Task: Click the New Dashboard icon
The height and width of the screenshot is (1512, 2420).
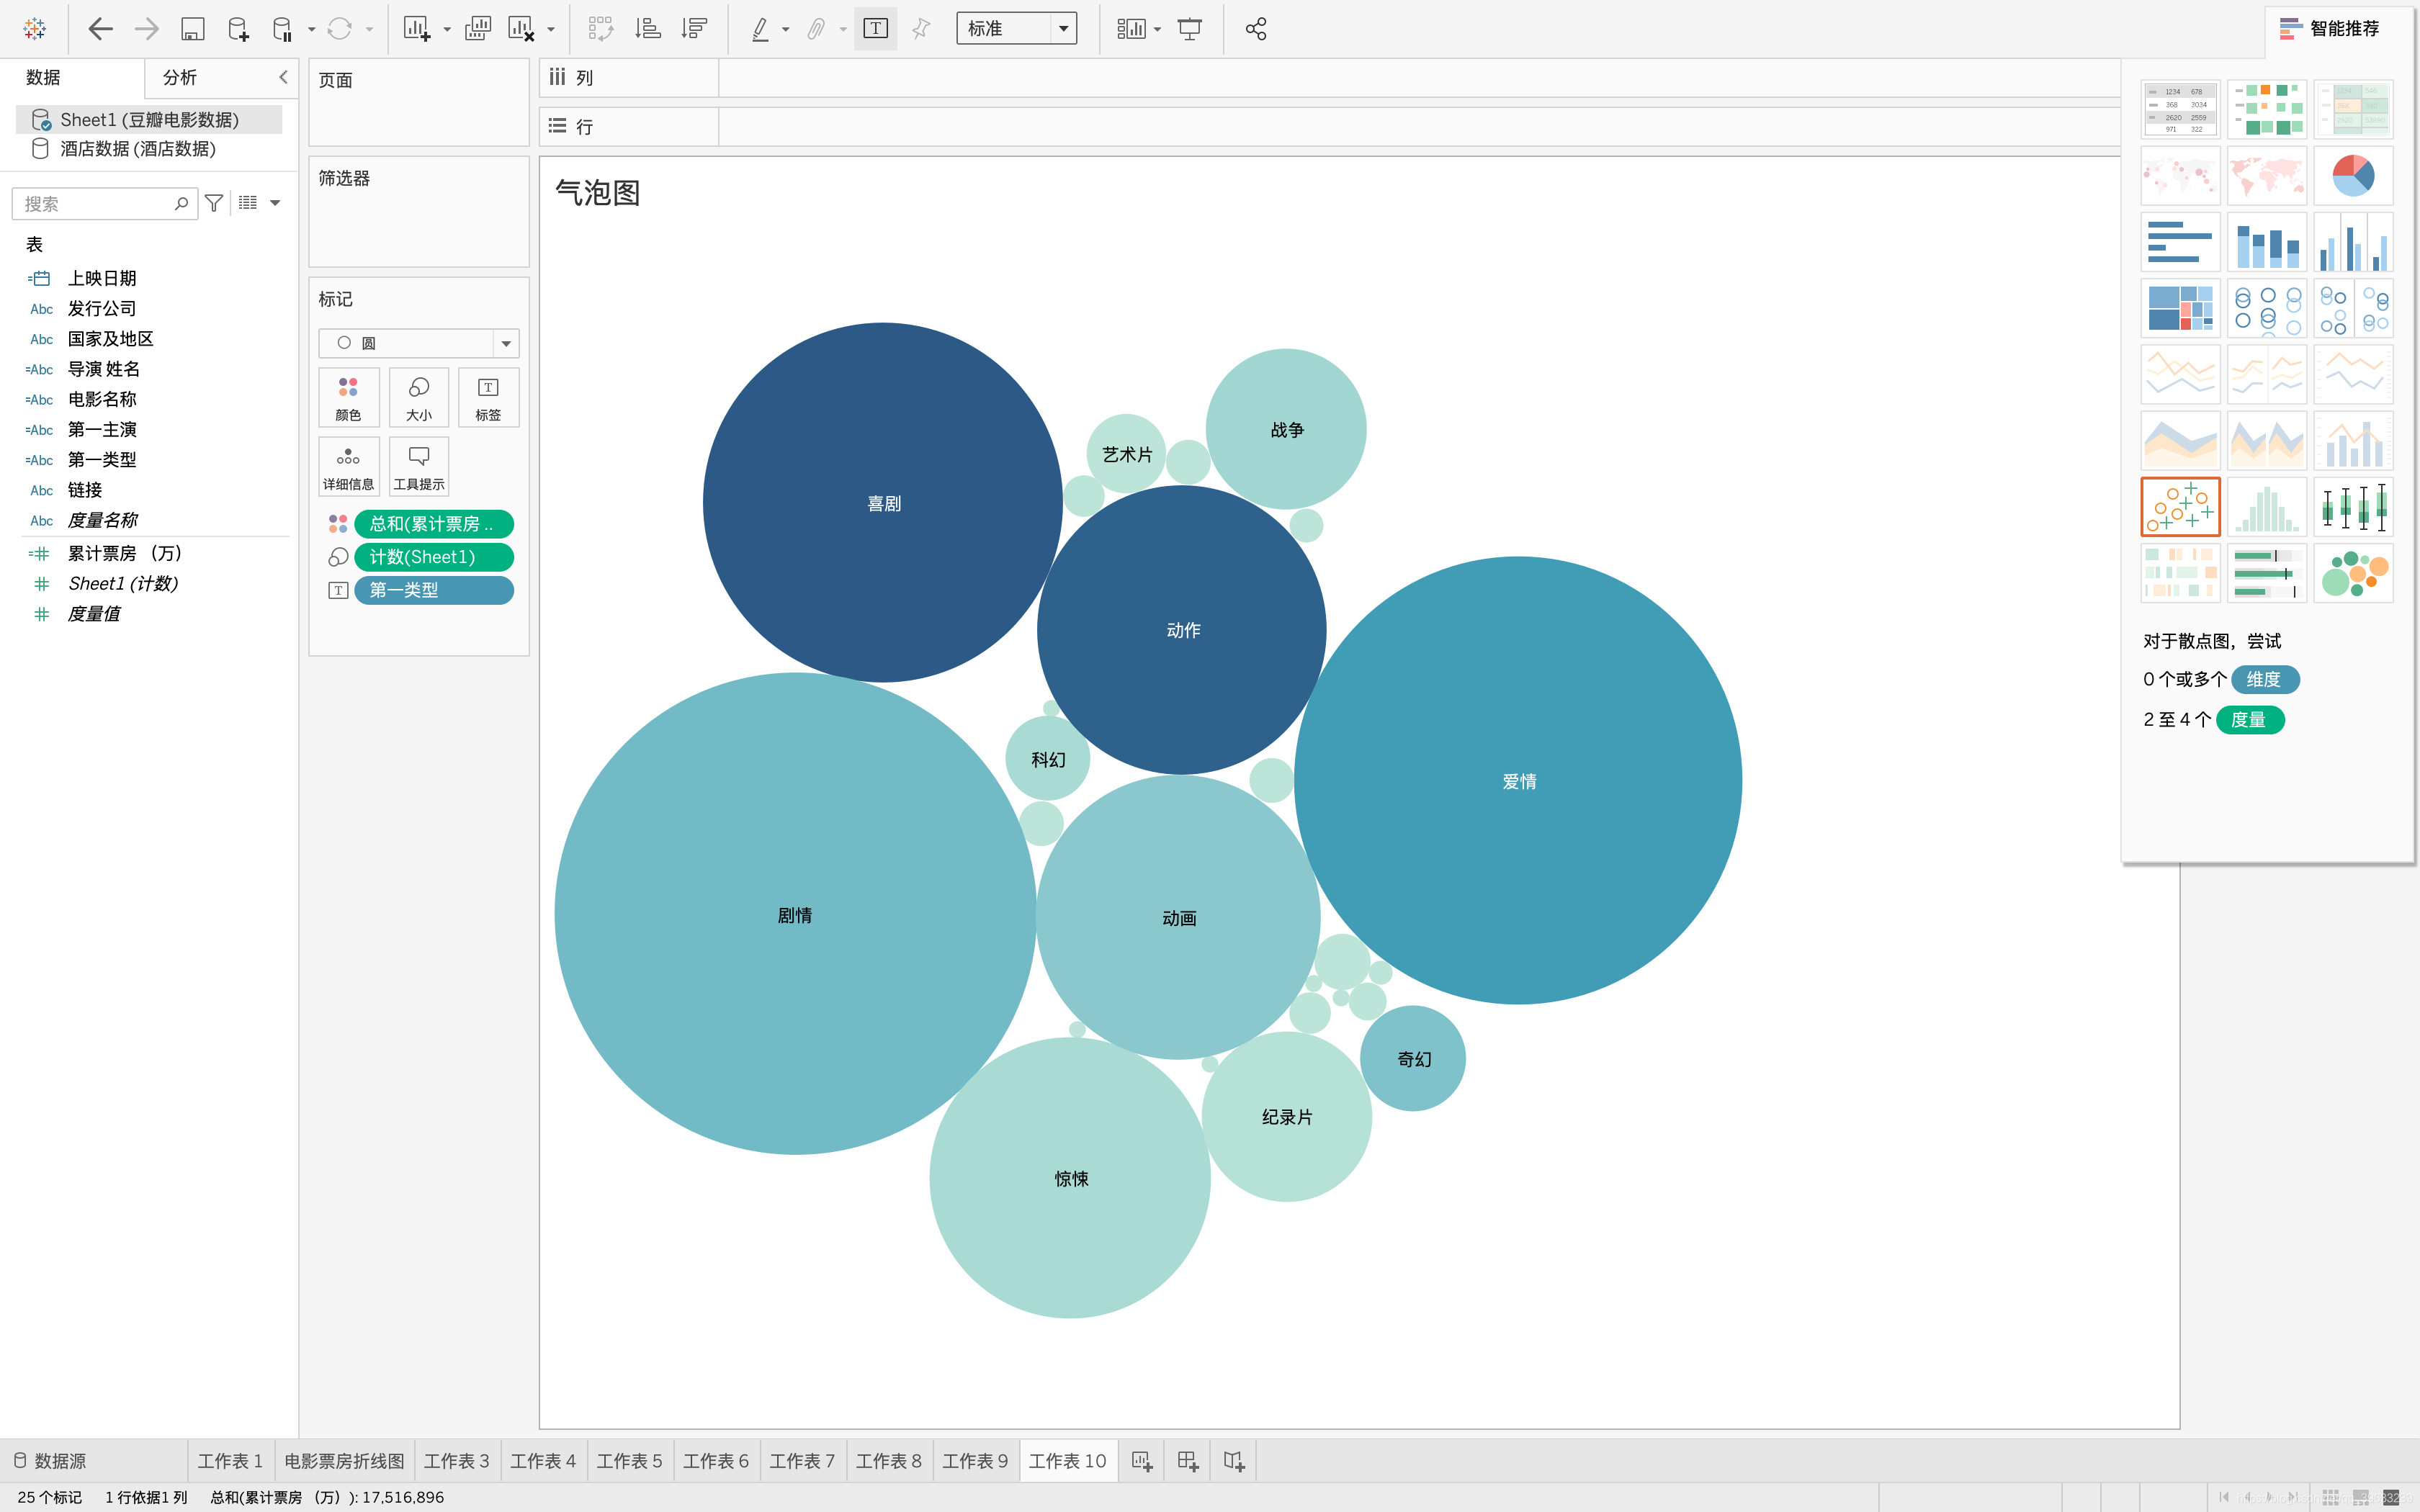Action: [x=1187, y=1461]
